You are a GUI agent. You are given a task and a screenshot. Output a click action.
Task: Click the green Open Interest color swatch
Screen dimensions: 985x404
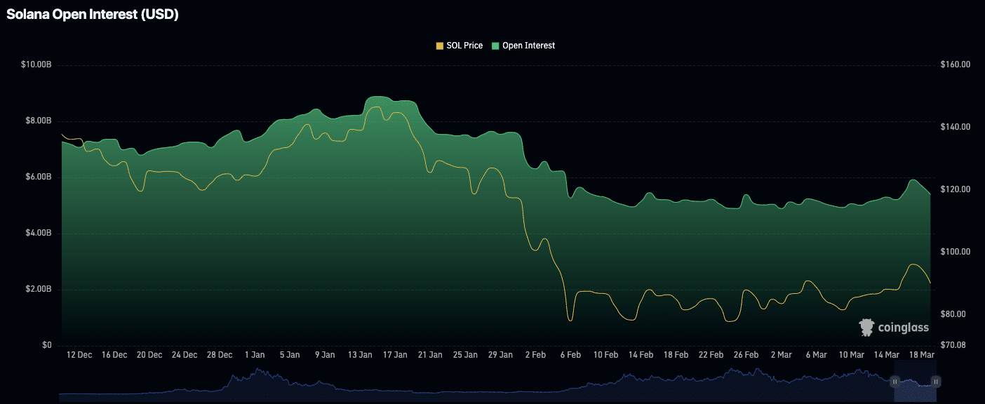[x=495, y=45]
